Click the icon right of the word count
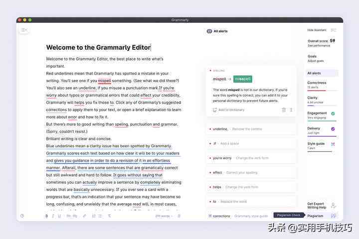The height and width of the screenshot is (239, 359). 179,216
